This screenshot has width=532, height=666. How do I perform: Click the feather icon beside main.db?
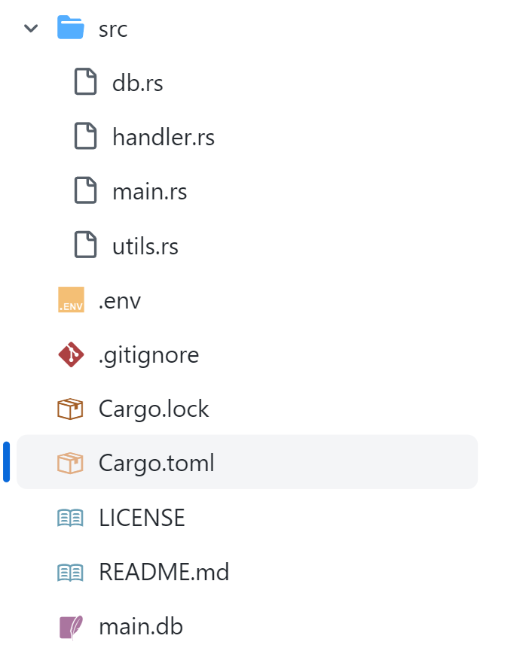(71, 626)
